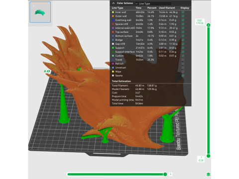Toggle display of Inner wall
Viewport: 239px width, 179px height.
coord(183,12)
